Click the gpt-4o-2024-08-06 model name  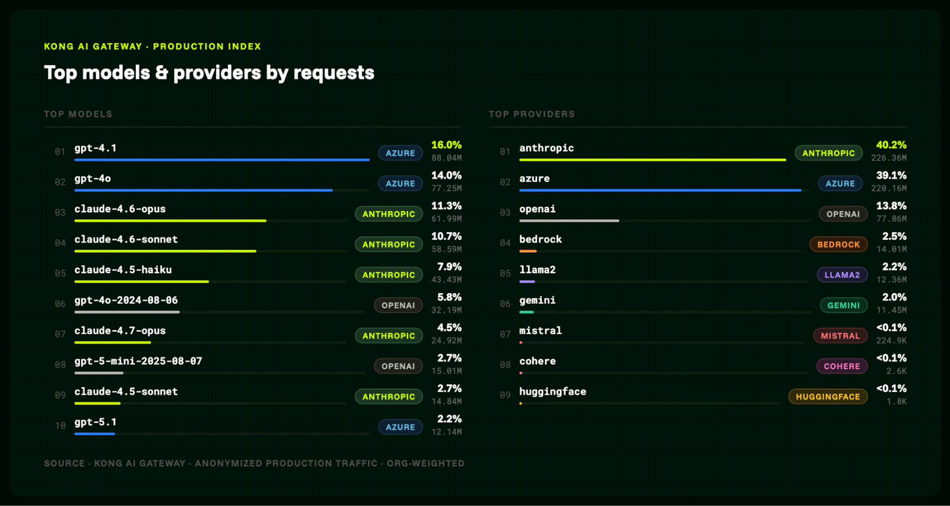tap(126, 300)
